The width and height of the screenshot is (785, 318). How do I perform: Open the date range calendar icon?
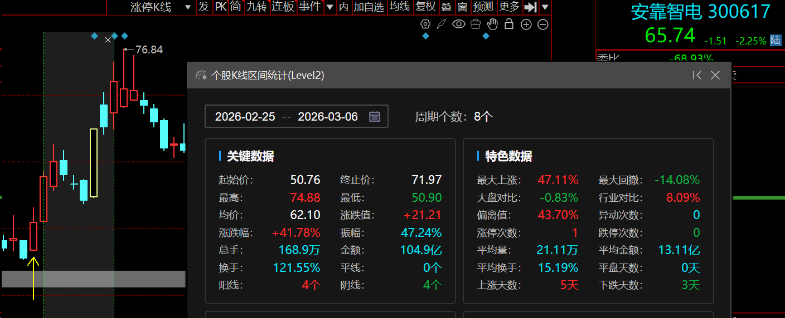pos(375,116)
